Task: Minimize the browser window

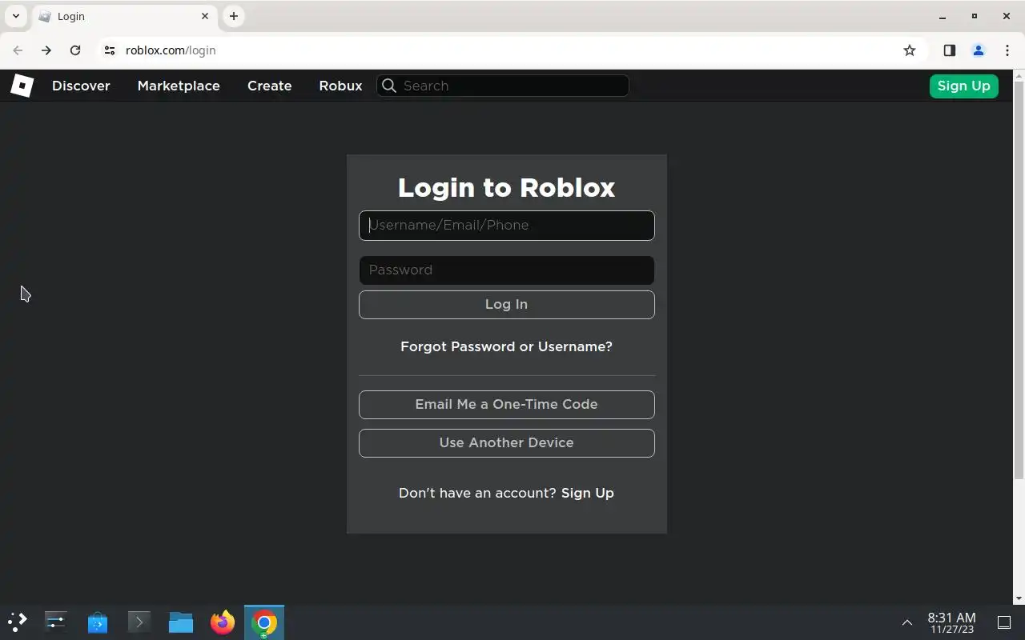Action: [943, 16]
